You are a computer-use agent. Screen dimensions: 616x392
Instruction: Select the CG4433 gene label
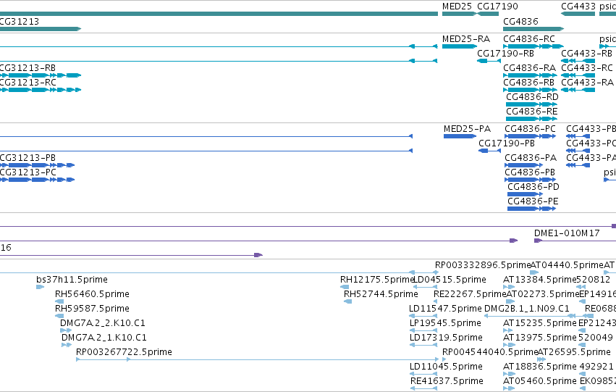(578, 7)
